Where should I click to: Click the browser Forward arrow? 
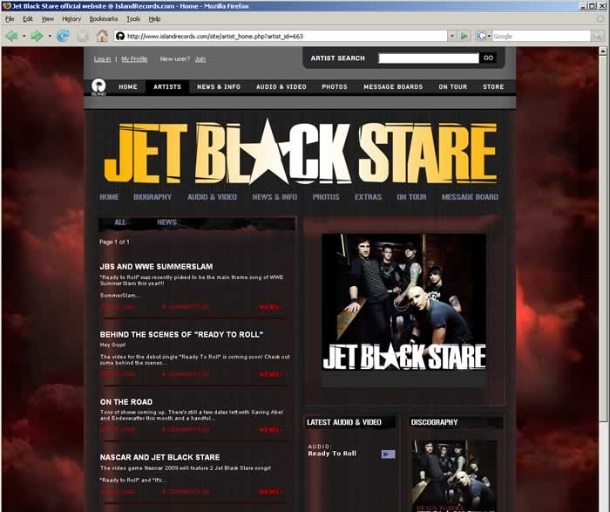37,37
